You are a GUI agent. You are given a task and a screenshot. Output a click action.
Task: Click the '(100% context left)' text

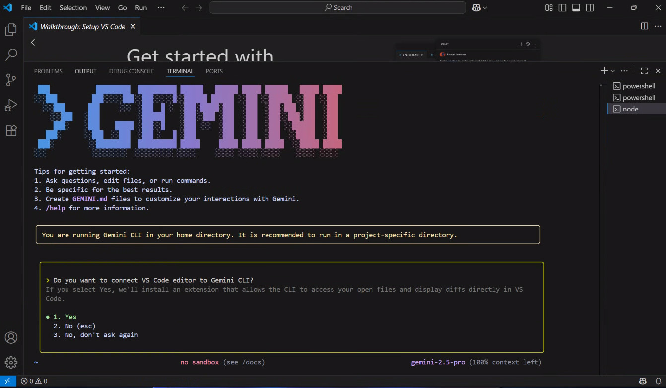pos(505,362)
